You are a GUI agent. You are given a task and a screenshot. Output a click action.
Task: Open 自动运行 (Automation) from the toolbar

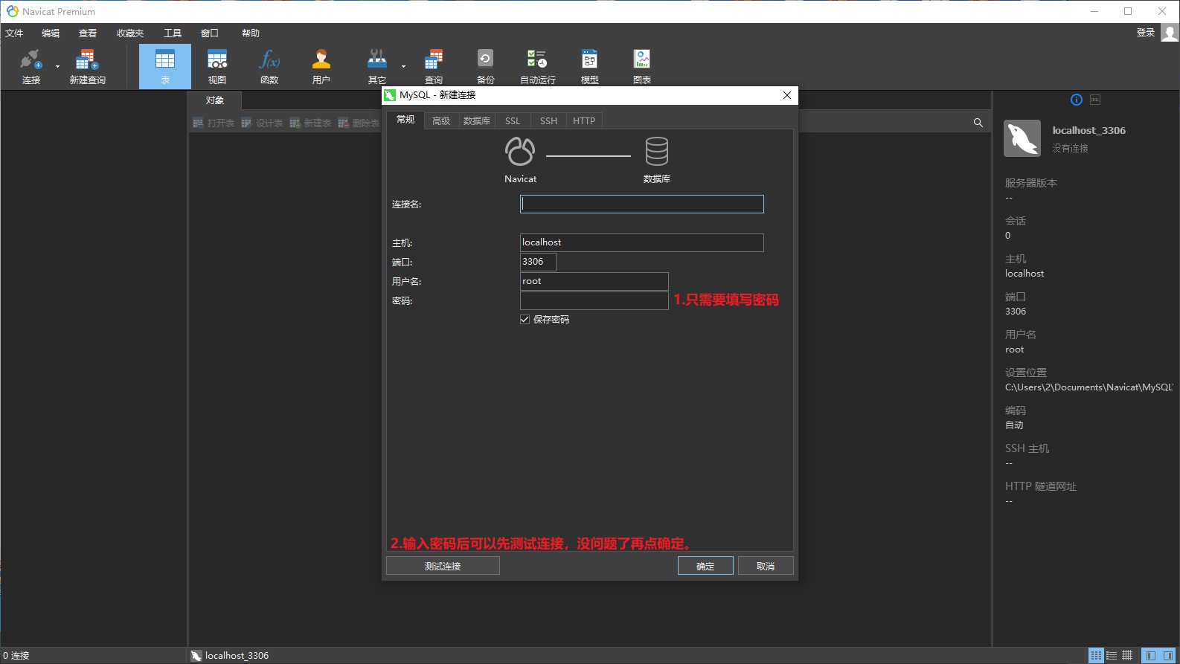pyautogui.click(x=537, y=66)
